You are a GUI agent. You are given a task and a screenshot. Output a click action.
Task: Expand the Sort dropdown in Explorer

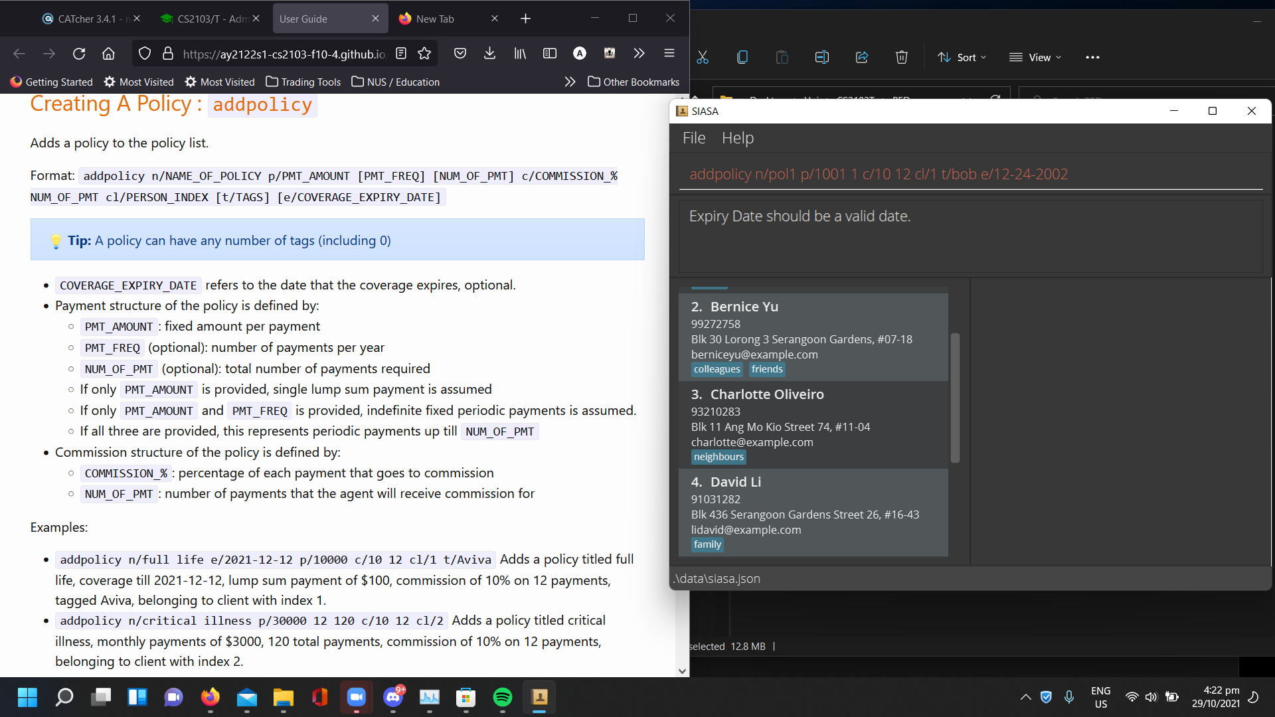(962, 58)
